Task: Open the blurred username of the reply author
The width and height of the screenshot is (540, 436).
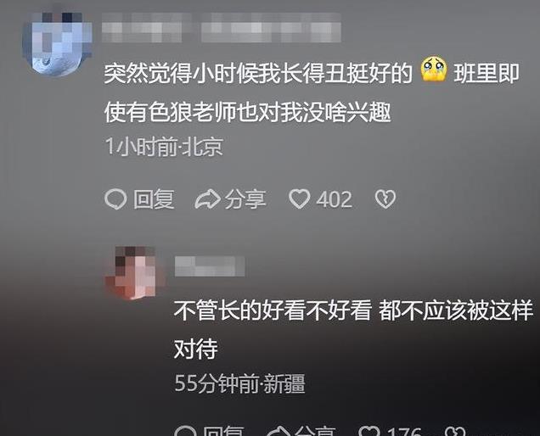Action: (210, 266)
